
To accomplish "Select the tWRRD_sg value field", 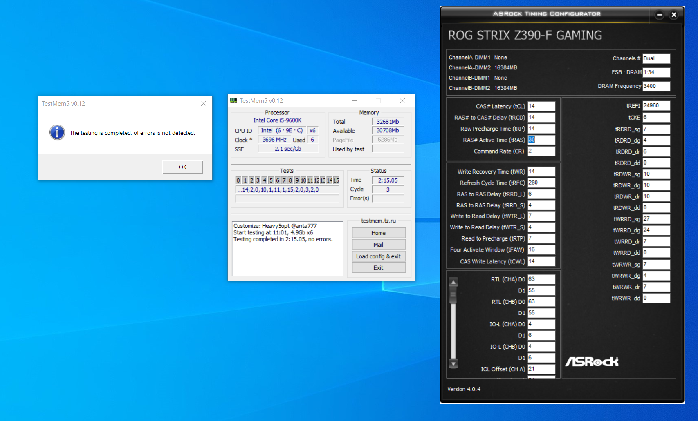I will (656, 219).
